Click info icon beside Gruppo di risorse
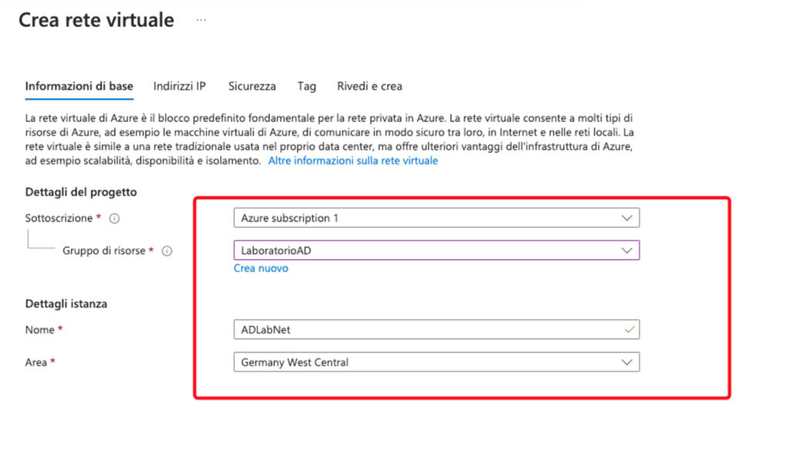791x453 pixels. 167,251
